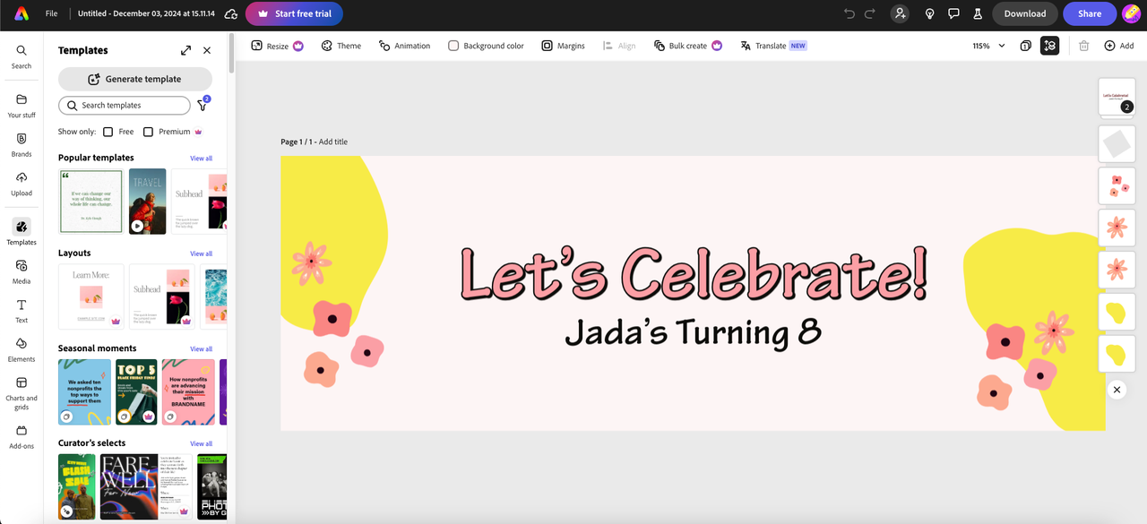
Task: Open the pages view icon
Action: 1025,46
